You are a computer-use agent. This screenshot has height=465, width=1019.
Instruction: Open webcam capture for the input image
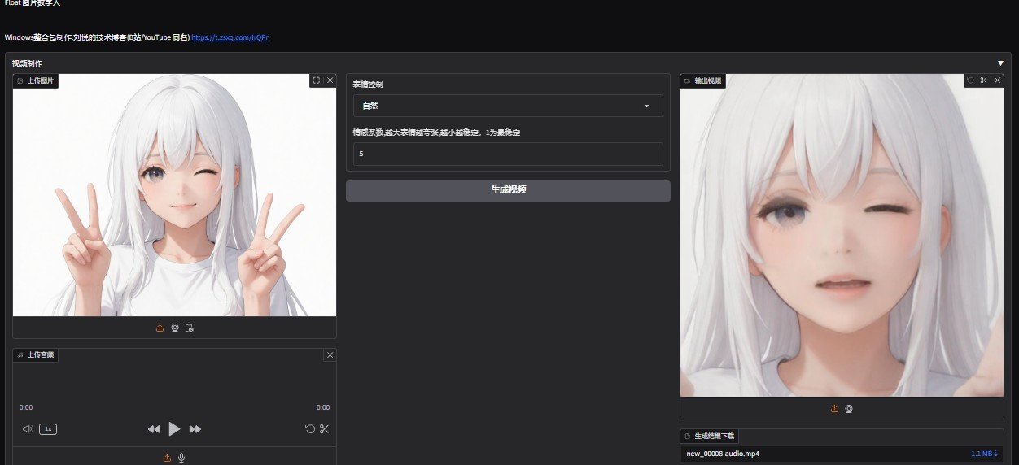pyautogui.click(x=175, y=328)
